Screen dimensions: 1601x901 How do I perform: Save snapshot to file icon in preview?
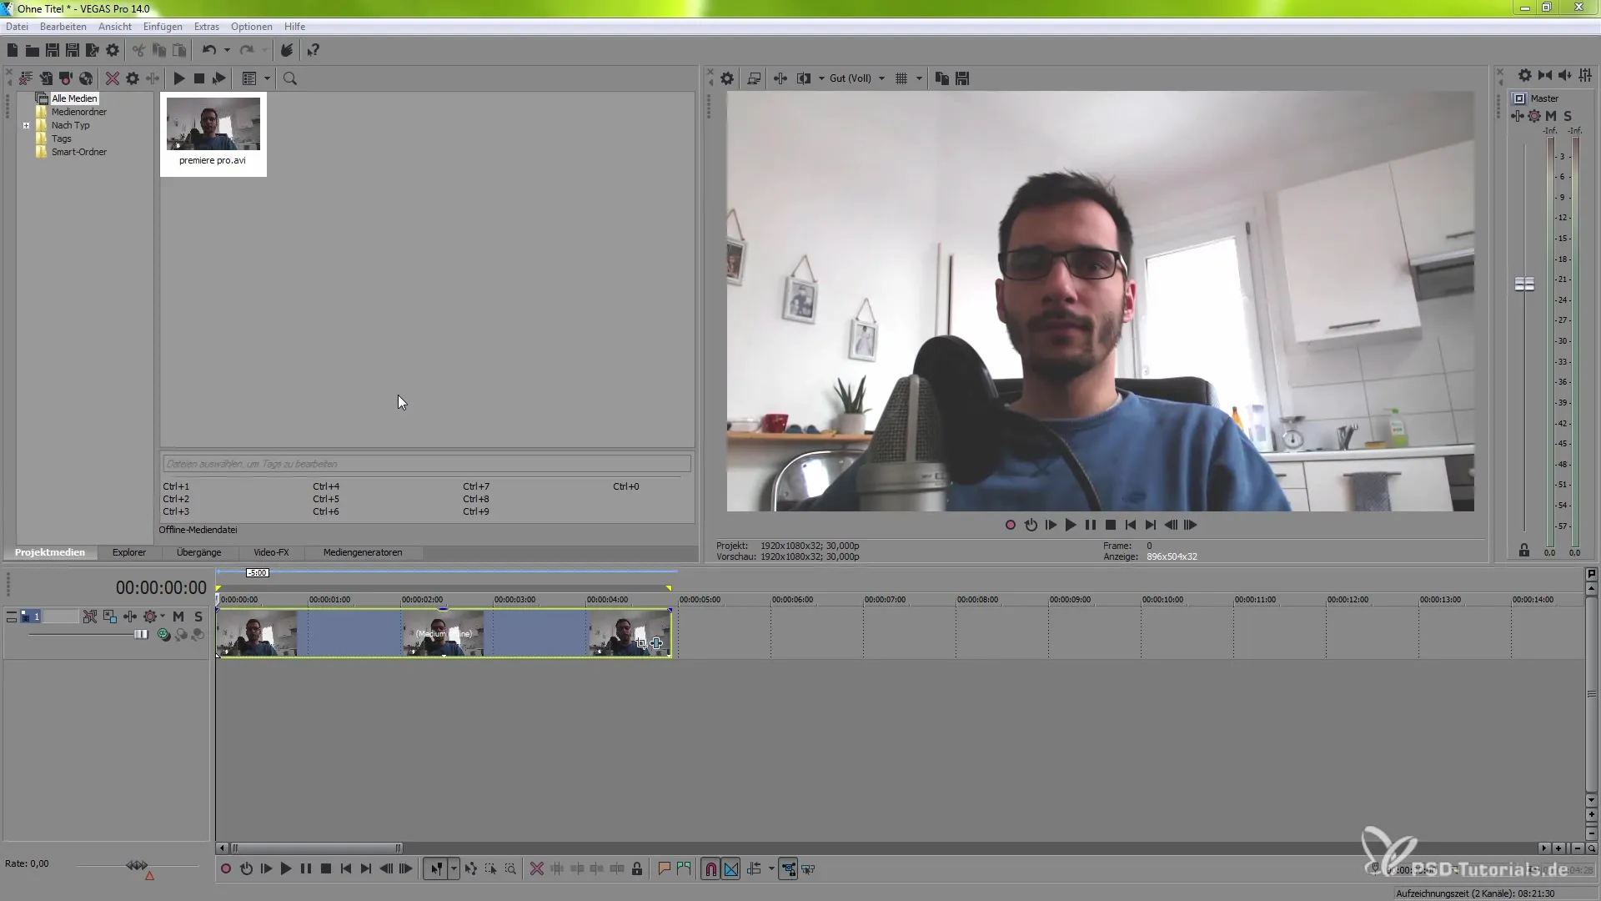(x=962, y=78)
